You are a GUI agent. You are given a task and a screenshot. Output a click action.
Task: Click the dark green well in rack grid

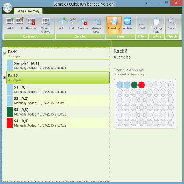(134, 85)
